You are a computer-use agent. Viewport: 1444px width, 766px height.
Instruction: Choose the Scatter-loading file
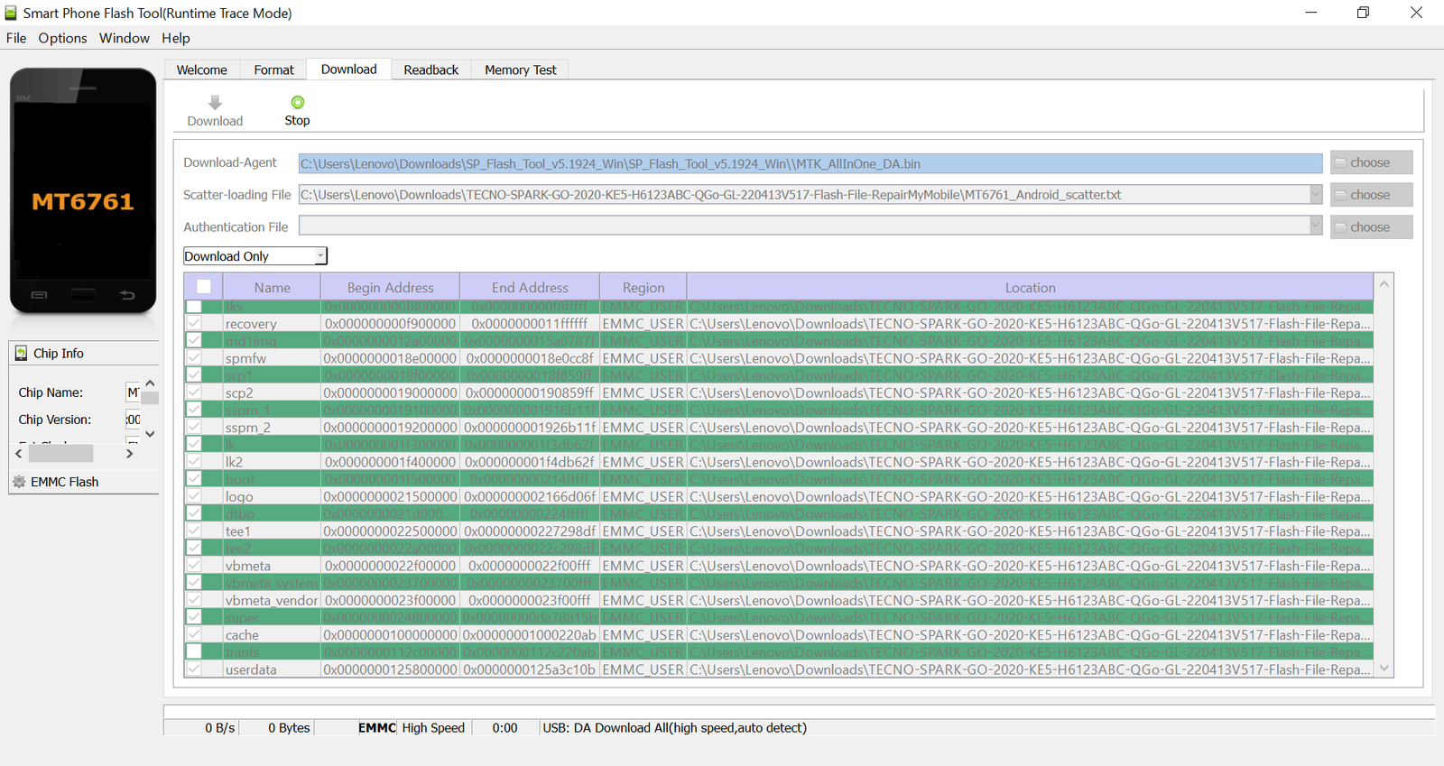pos(1370,195)
